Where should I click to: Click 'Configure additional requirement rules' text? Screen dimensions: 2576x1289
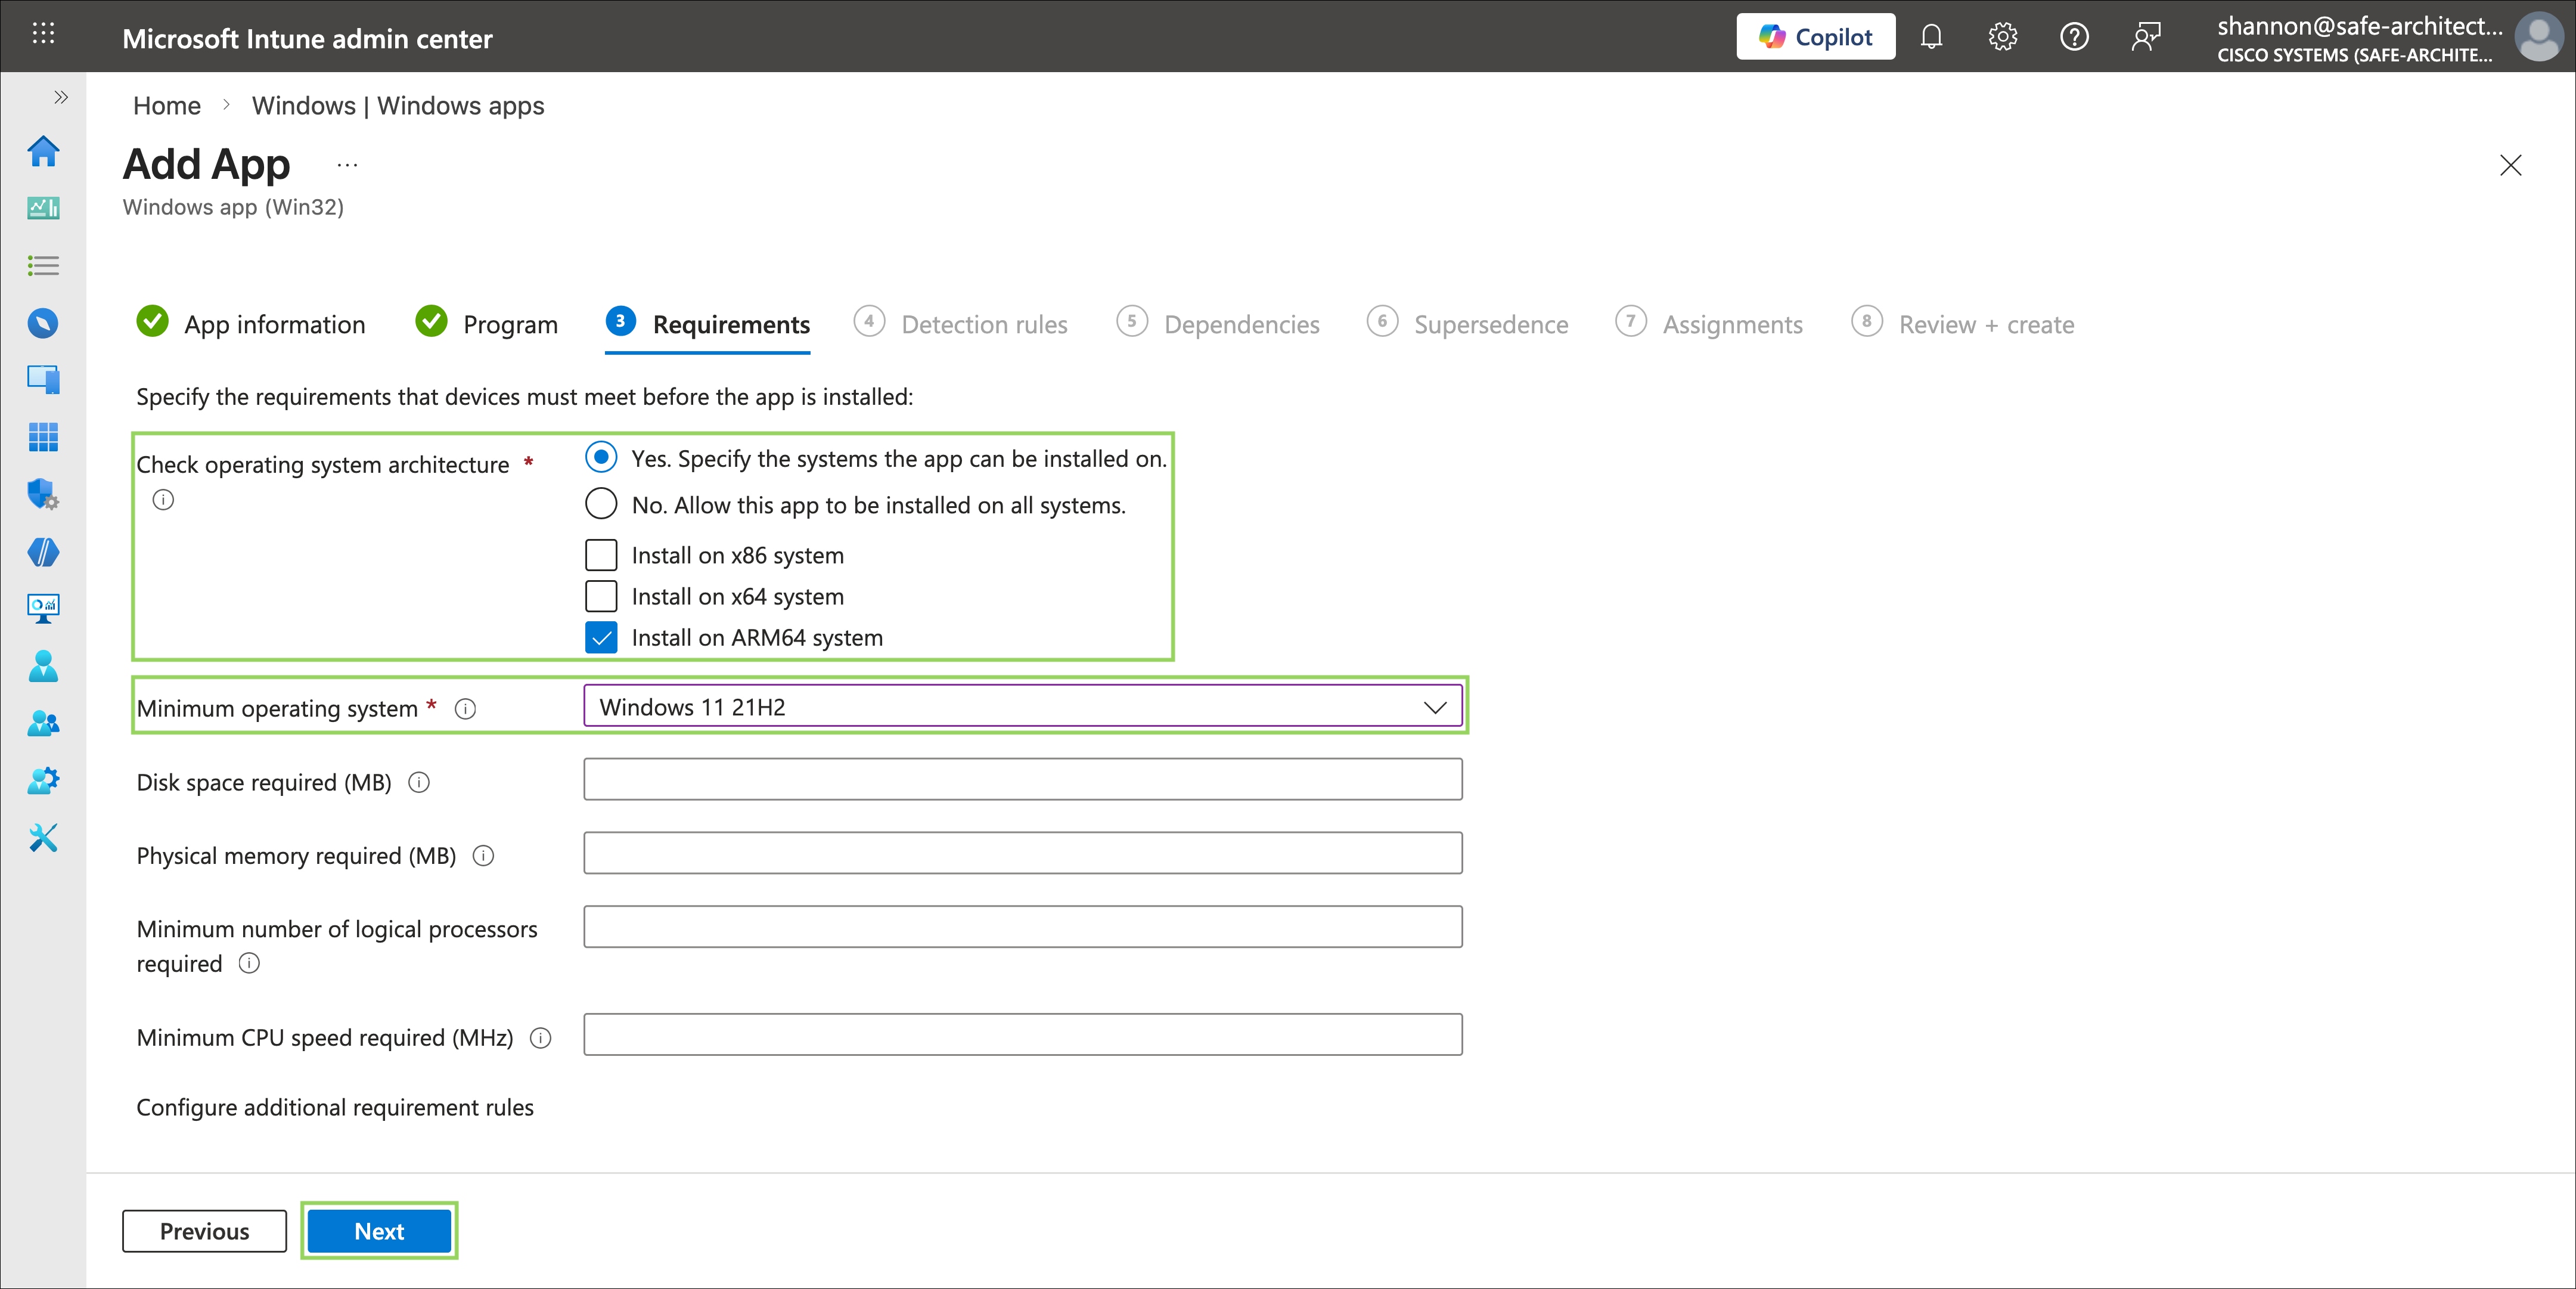tap(335, 1108)
